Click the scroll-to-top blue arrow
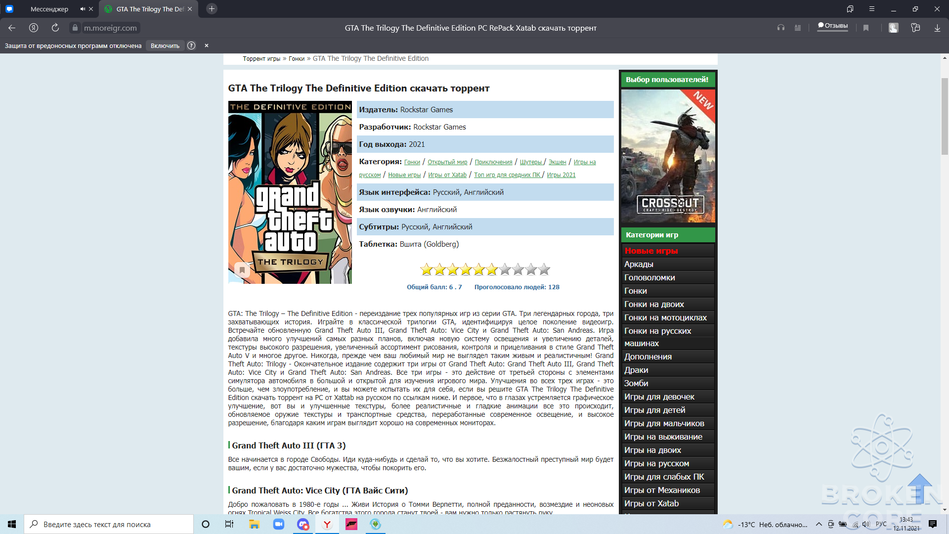This screenshot has width=949, height=534. point(919,489)
